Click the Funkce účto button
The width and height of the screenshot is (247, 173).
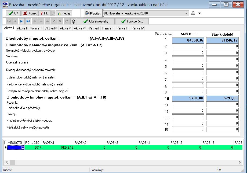132,21
